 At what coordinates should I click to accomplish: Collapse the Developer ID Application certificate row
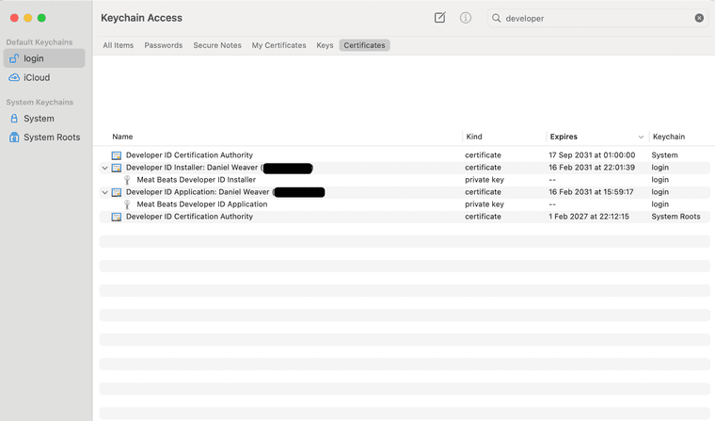104,192
